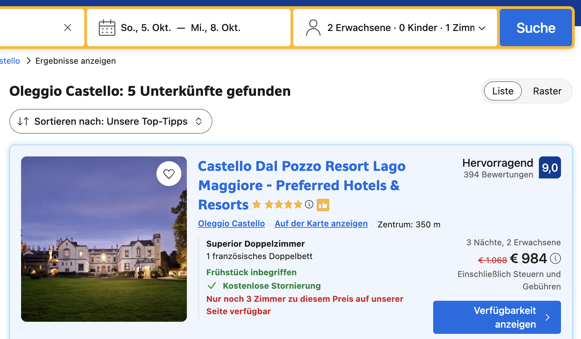Click the sort arrows icon

[x=23, y=121]
